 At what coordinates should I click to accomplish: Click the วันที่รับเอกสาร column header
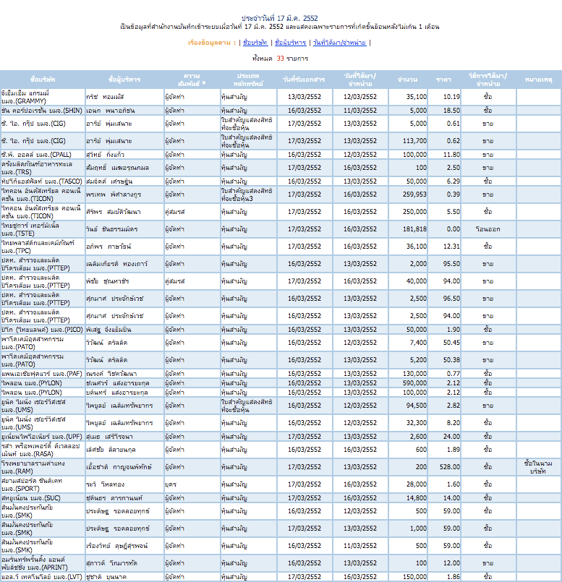pyautogui.click(x=304, y=80)
